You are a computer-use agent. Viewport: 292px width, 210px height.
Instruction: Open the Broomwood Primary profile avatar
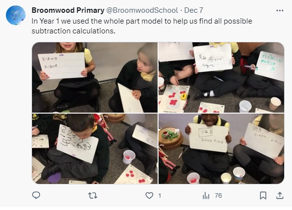pos(16,15)
